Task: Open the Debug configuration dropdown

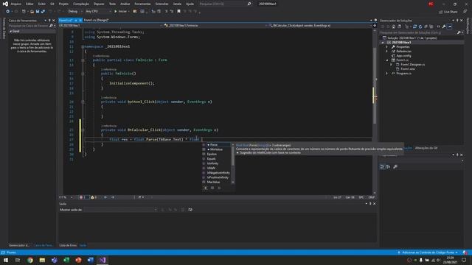Action: click(x=74, y=12)
